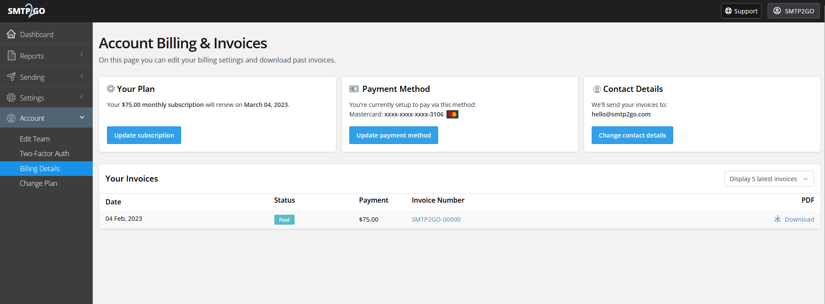The image size is (825, 304).
Task: Click Update payment method button
Action: tap(394, 135)
